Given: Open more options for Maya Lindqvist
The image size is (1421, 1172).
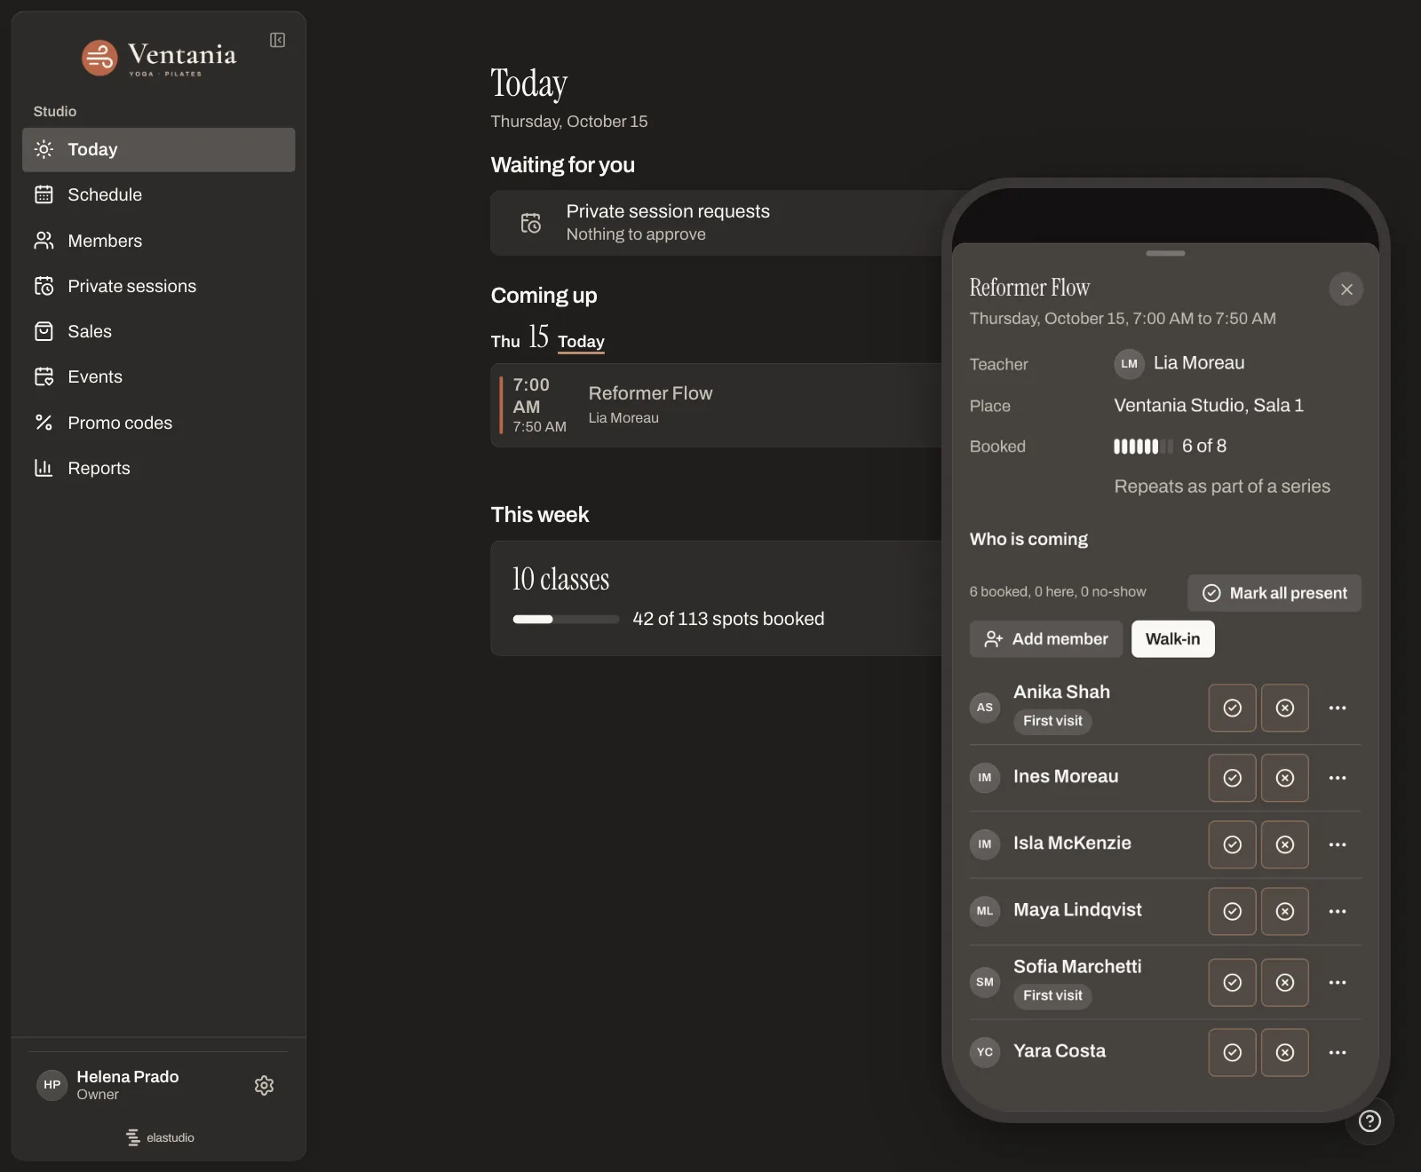Looking at the screenshot, I should [1338, 911].
